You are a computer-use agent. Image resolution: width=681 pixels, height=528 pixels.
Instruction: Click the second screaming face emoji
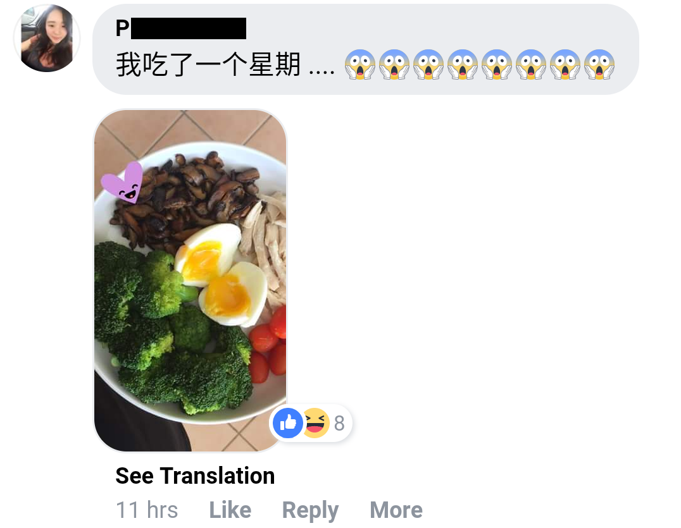[394, 64]
